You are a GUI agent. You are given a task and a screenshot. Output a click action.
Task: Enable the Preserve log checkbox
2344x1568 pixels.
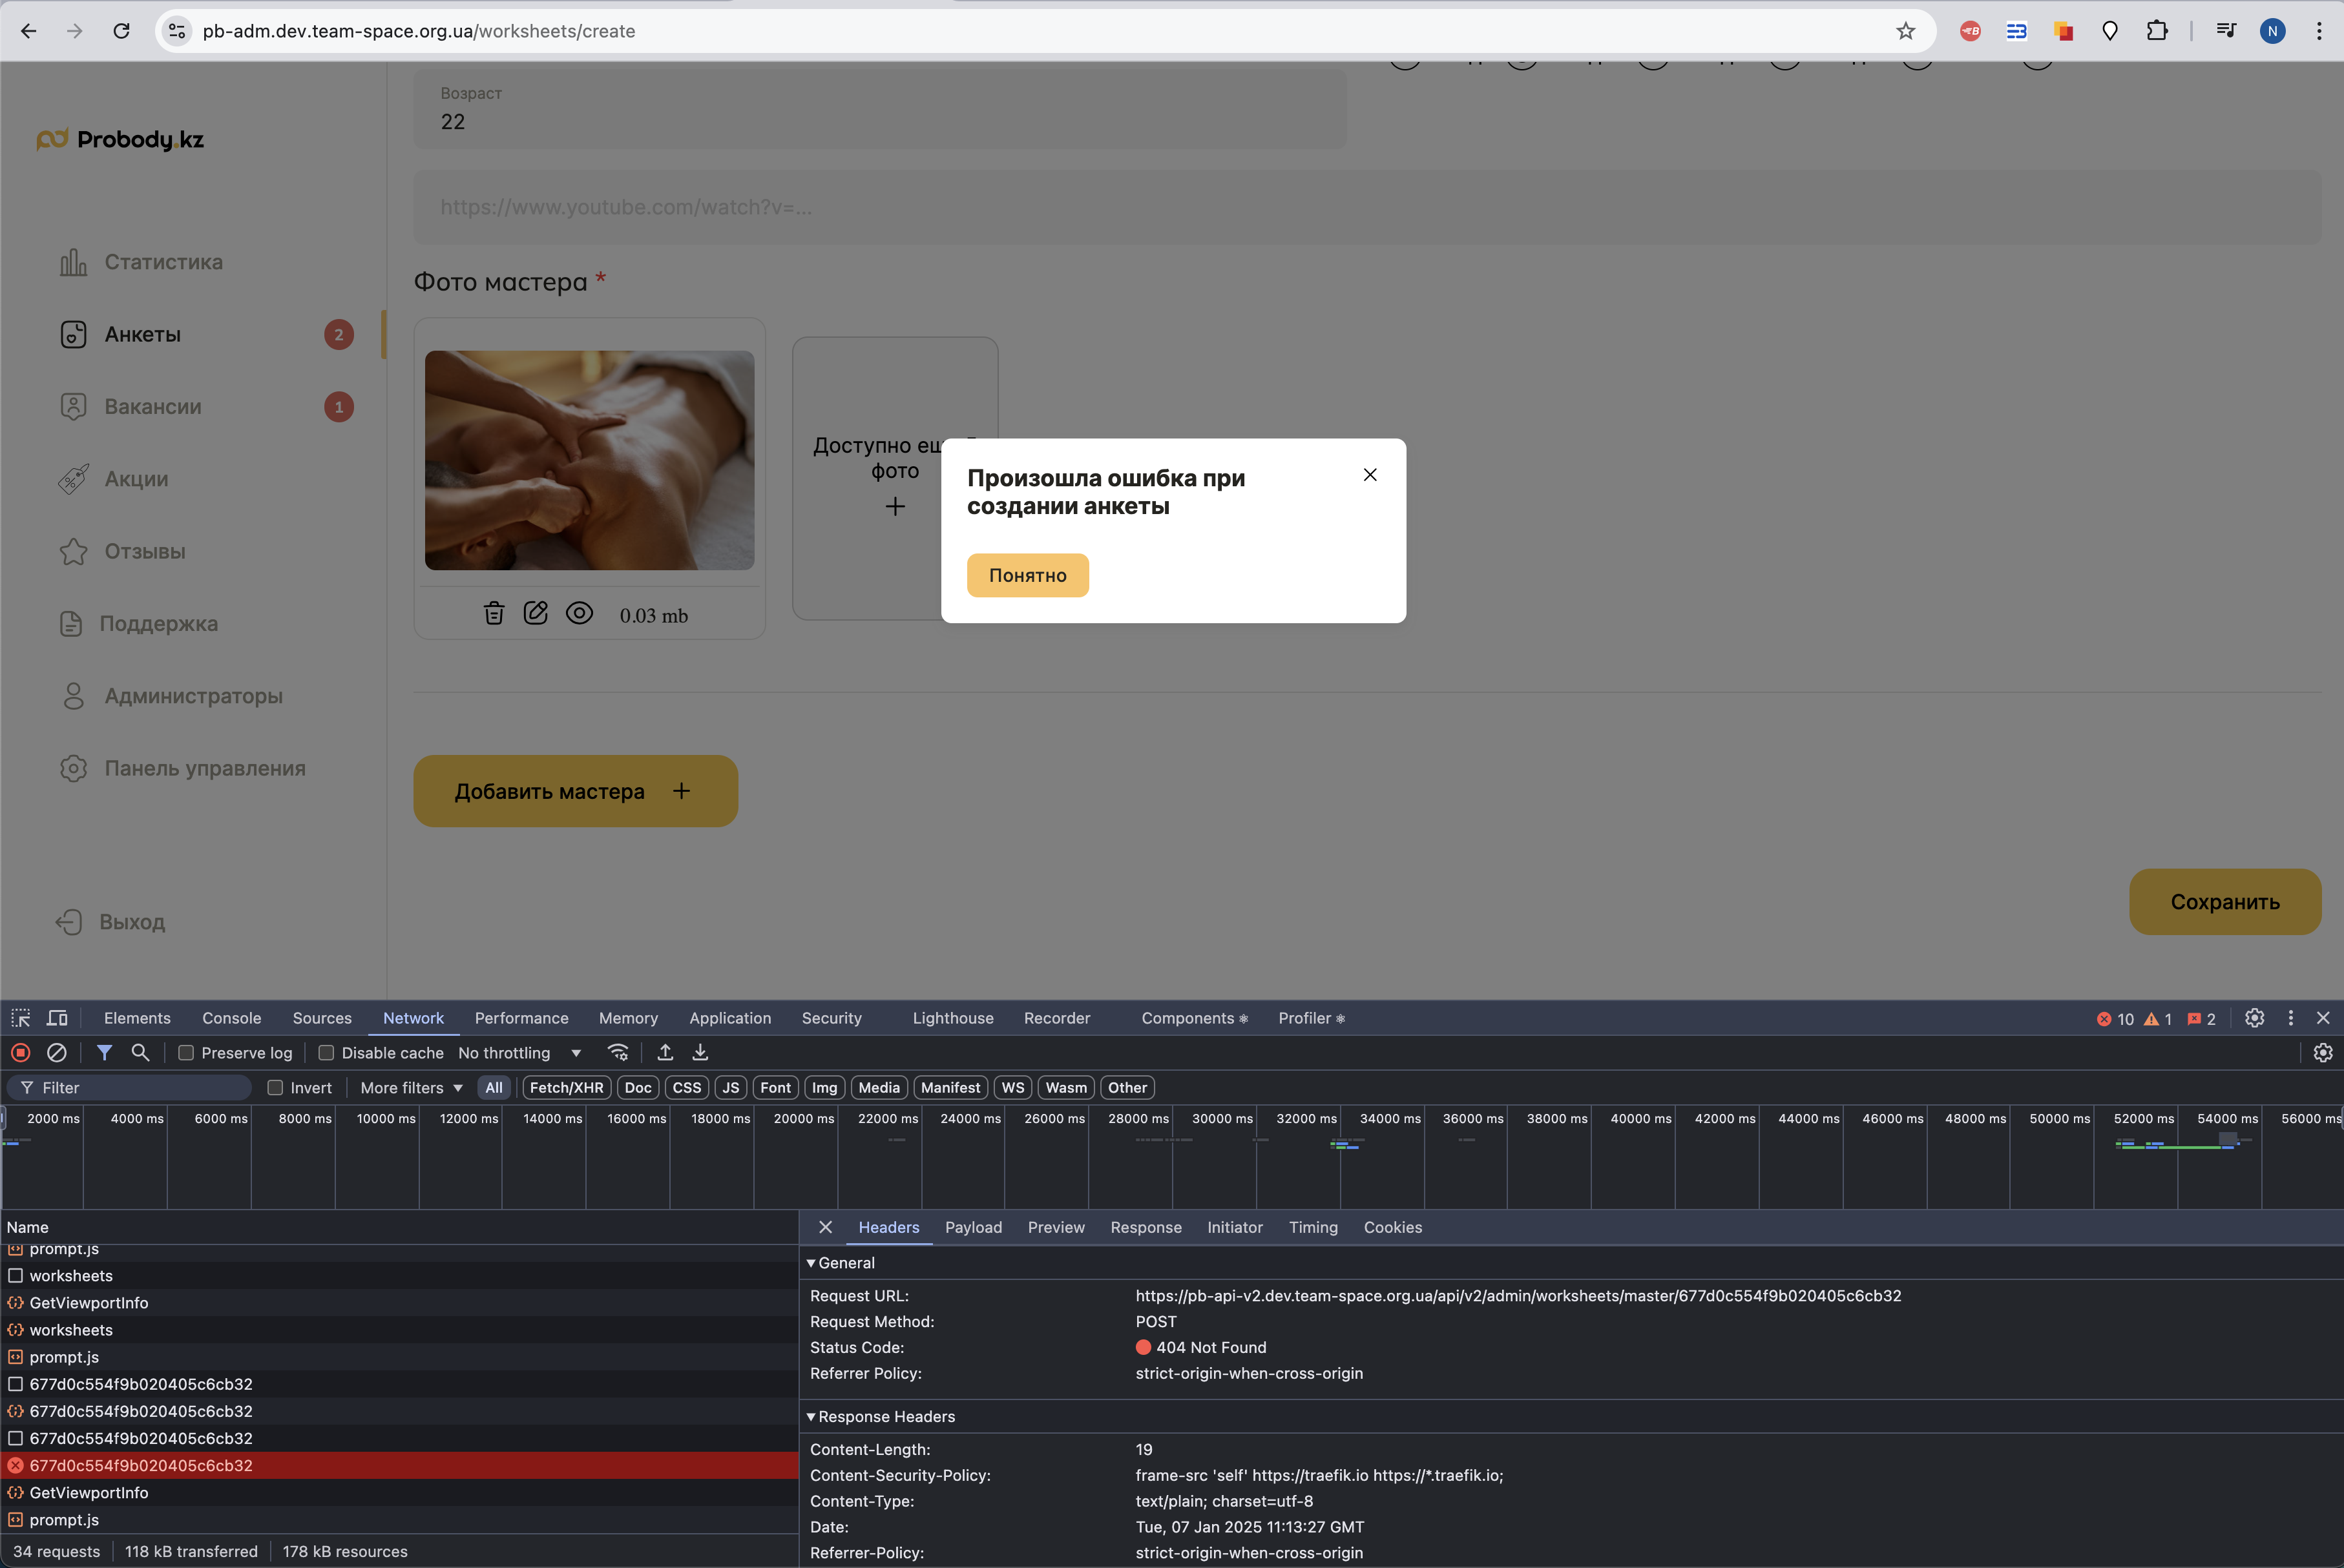coord(186,1053)
